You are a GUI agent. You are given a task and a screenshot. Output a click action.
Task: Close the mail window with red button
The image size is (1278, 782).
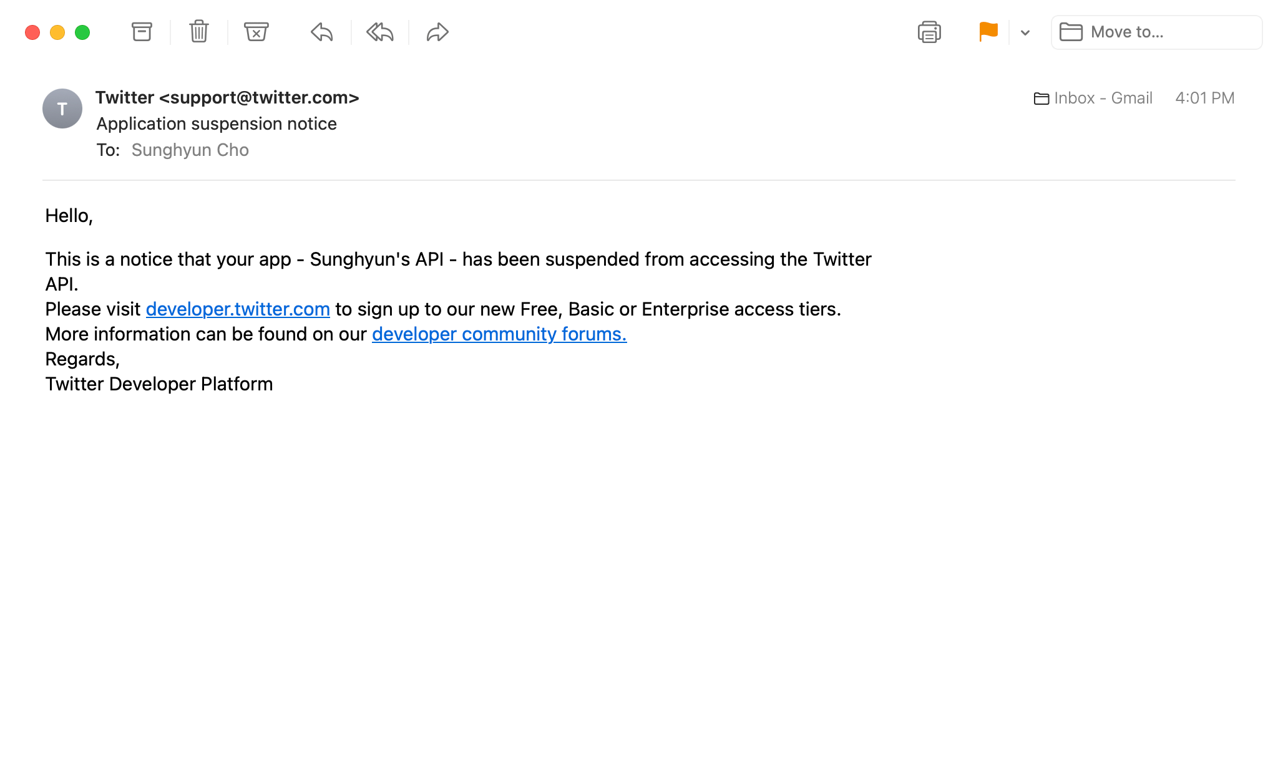[x=32, y=32]
